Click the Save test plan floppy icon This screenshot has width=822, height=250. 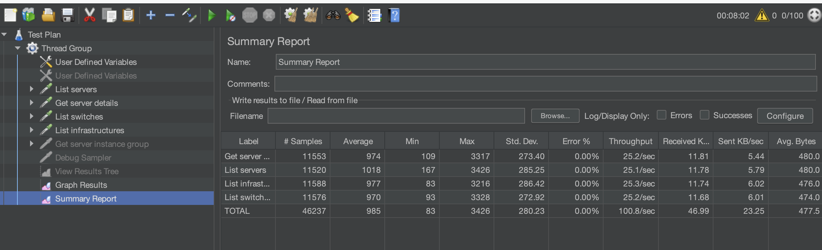coord(68,15)
